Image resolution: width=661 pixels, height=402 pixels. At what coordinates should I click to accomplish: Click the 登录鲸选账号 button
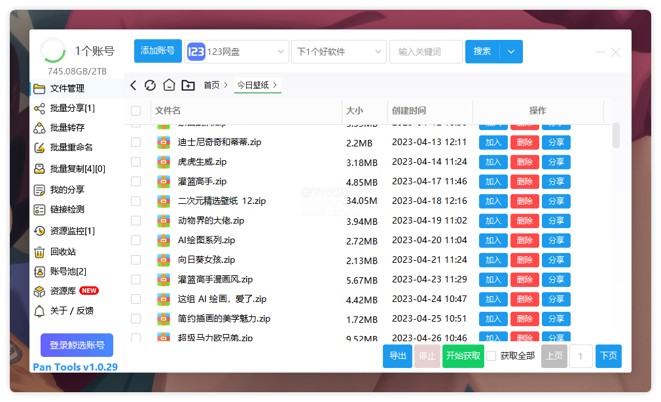pyautogui.click(x=75, y=344)
